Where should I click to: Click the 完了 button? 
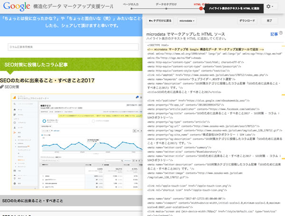pos(269,21)
